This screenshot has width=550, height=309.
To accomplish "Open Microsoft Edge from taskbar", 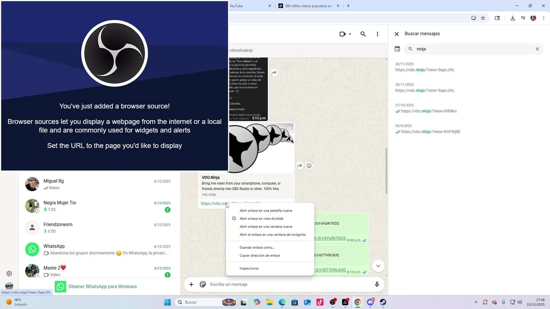I will click(x=282, y=302).
